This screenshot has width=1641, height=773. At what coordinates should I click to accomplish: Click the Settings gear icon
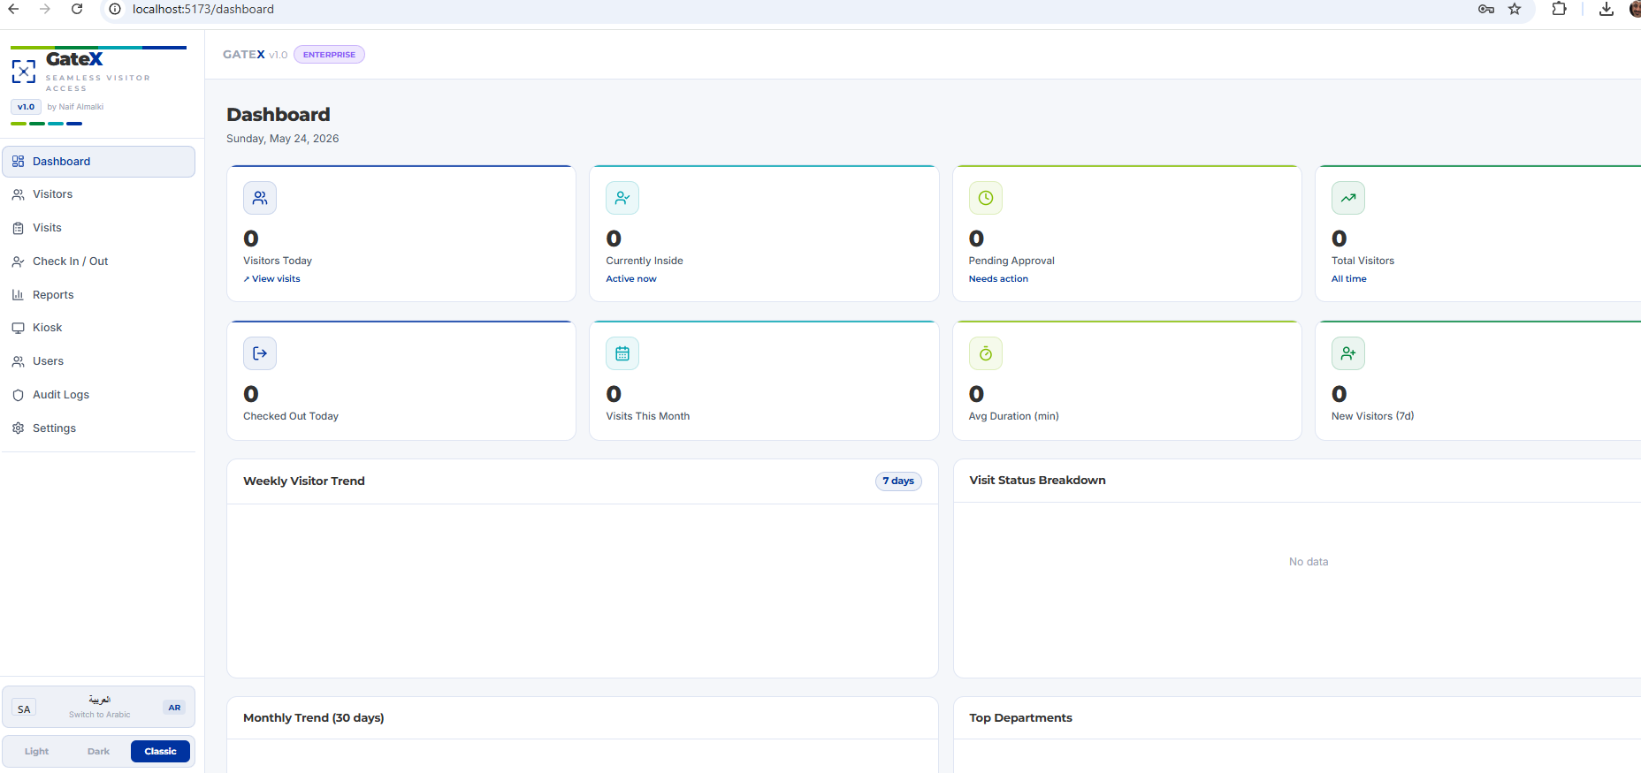18,428
